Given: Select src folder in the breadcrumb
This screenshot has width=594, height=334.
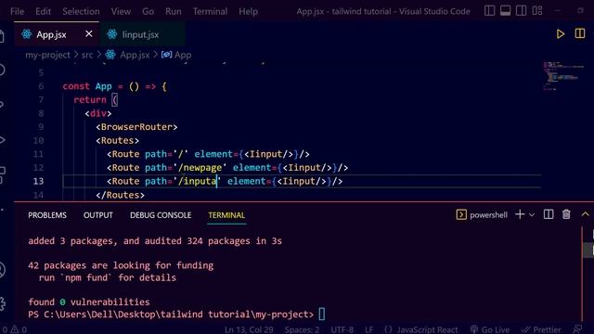Looking at the screenshot, I should click(x=87, y=55).
